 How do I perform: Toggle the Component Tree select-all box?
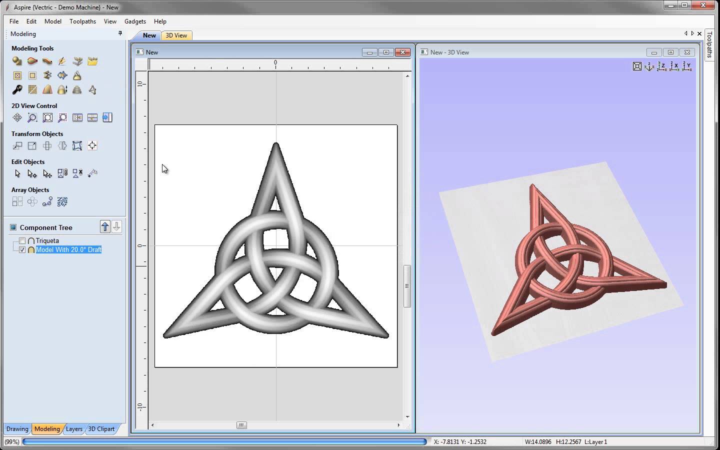click(13, 227)
